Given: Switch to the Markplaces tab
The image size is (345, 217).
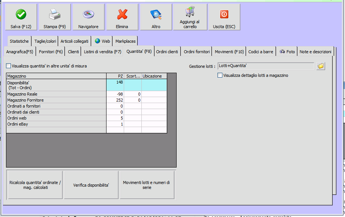Looking at the screenshot, I should coord(125,41).
